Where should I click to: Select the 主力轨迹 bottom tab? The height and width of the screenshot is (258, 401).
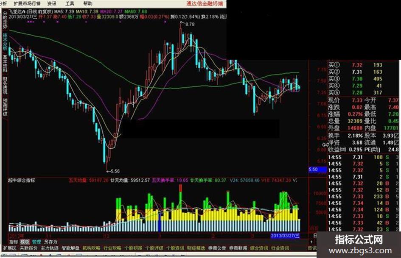pos(50,248)
